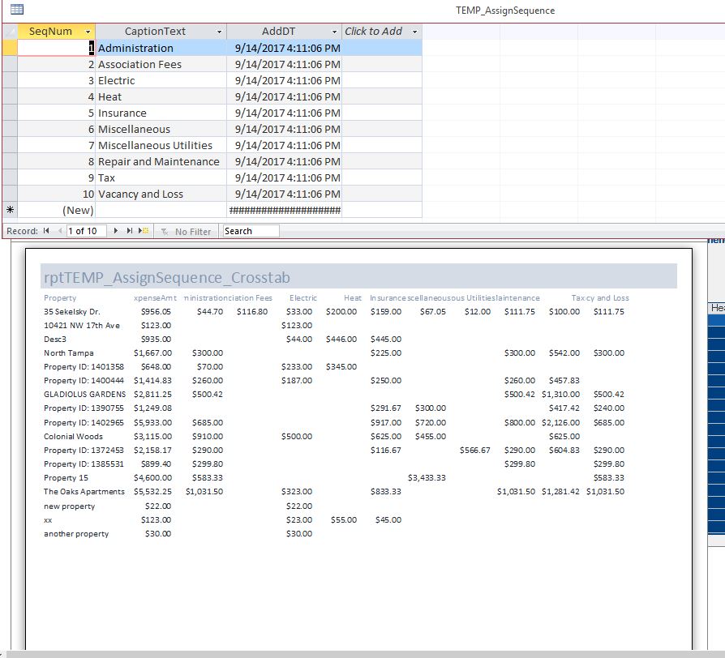Click 35 Sekelsky Dr. in report
The height and width of the screenshot is (658, 725).
pos(71,311)
